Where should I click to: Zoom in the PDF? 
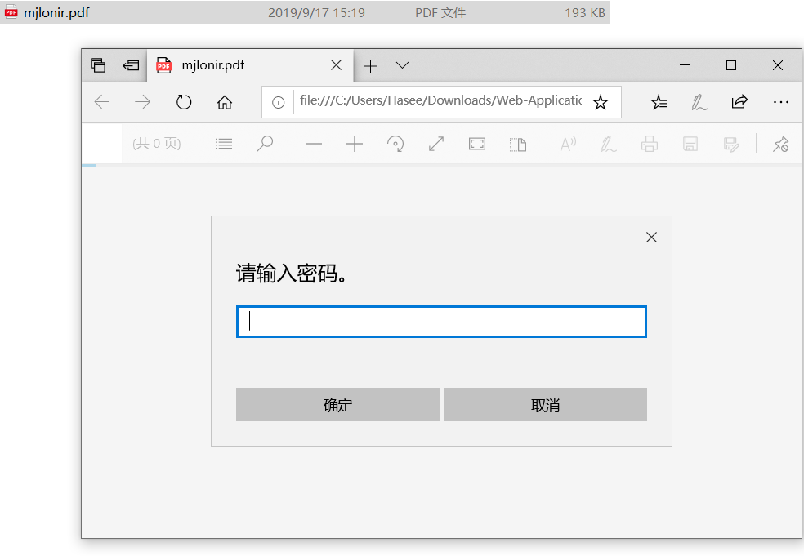(x=355, y=144)
